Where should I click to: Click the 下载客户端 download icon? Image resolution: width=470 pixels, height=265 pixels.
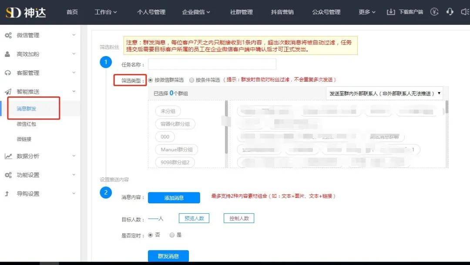[390, 12]
